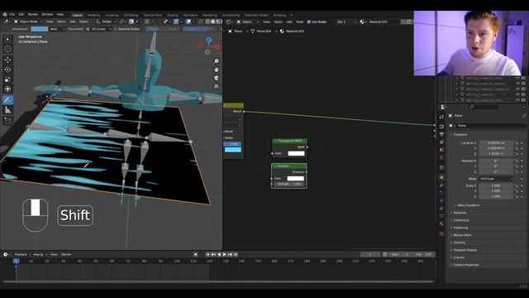This screenshot has width=529, height=298.
Task: Open the Render properties tab
Action: (x=441, y=127)
